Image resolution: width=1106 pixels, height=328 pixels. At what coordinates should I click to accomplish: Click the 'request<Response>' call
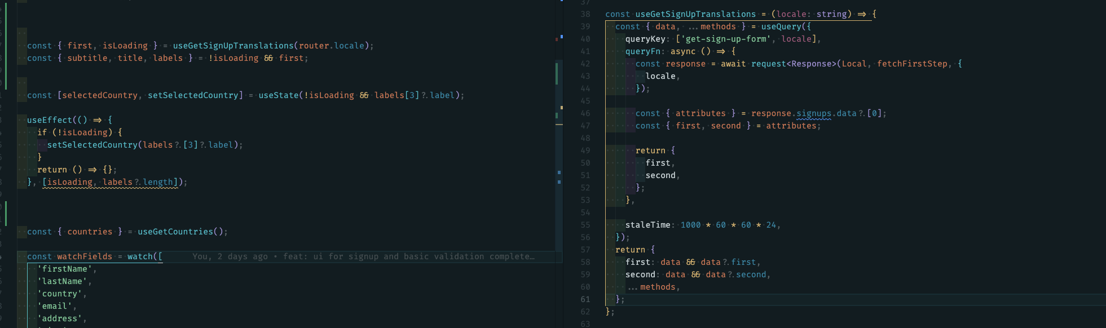coord(794,64)
